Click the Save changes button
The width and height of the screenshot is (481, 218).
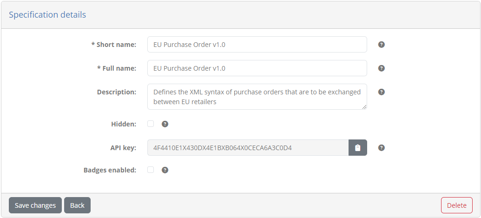coord(35,205)
